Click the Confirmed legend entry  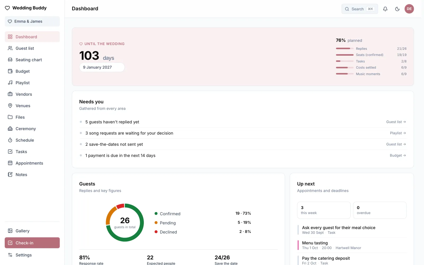pos(203,214)
